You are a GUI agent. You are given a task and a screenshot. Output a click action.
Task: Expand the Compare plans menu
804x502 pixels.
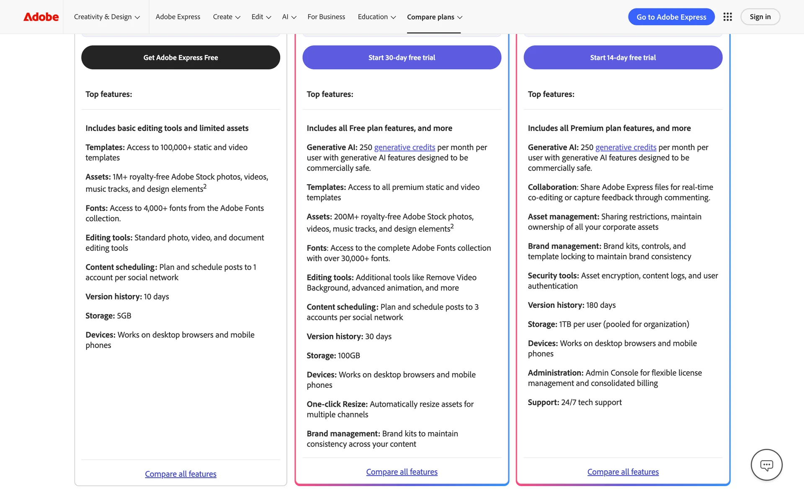(x=434, y=17)
